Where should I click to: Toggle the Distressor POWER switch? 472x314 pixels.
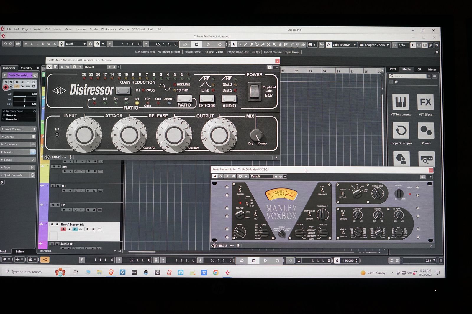point(254,91)
